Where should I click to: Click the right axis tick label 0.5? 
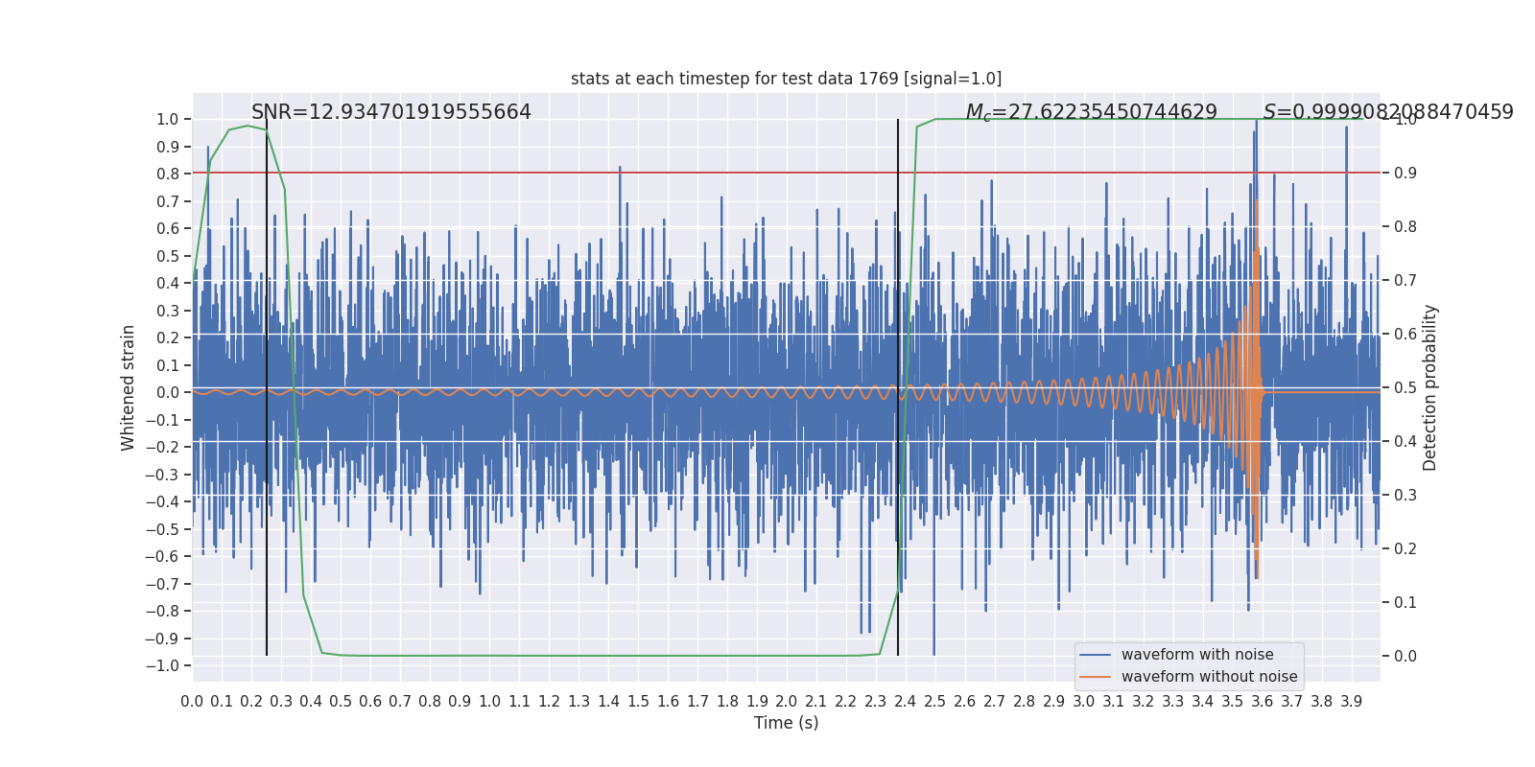pyautogui.click(x=1405, y=387)
